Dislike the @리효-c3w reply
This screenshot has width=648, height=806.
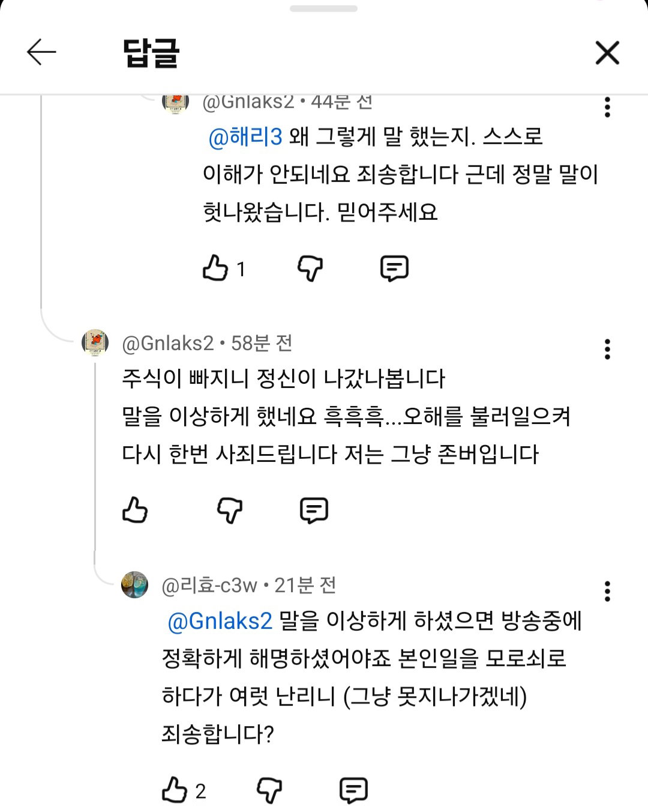point(269,790)
